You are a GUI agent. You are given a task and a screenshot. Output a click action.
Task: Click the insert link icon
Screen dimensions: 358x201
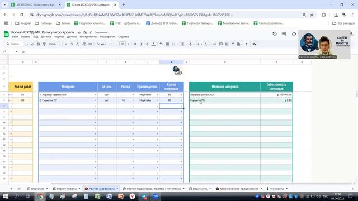(x=215, y=44)
